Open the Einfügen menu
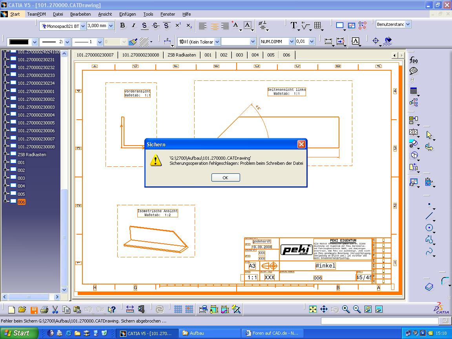The height and width of the screenshot is (339, 452). pyautogui.click(x=128, y=14)
